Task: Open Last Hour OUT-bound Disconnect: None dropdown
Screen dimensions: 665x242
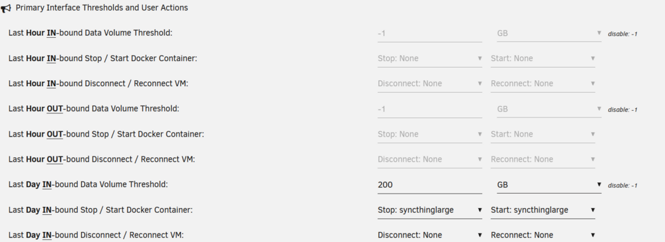Action: [x=430, y=160]
